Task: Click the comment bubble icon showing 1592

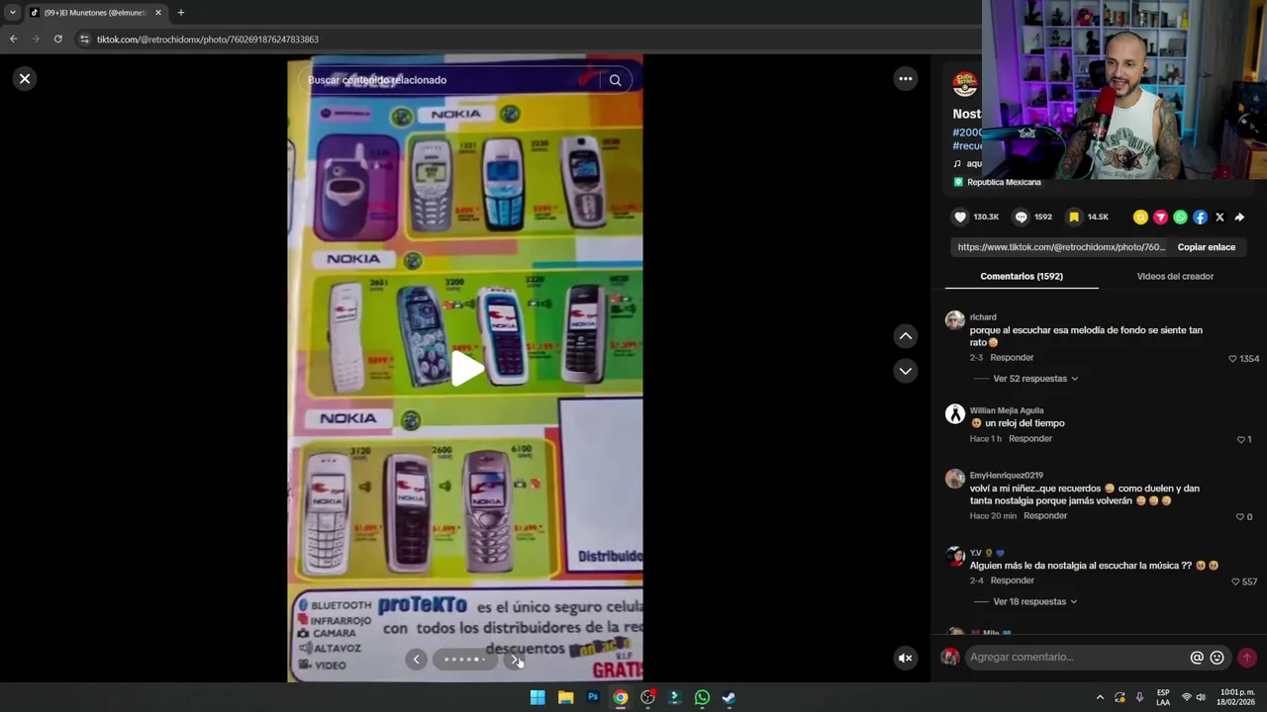Action: click(1022, 217)
